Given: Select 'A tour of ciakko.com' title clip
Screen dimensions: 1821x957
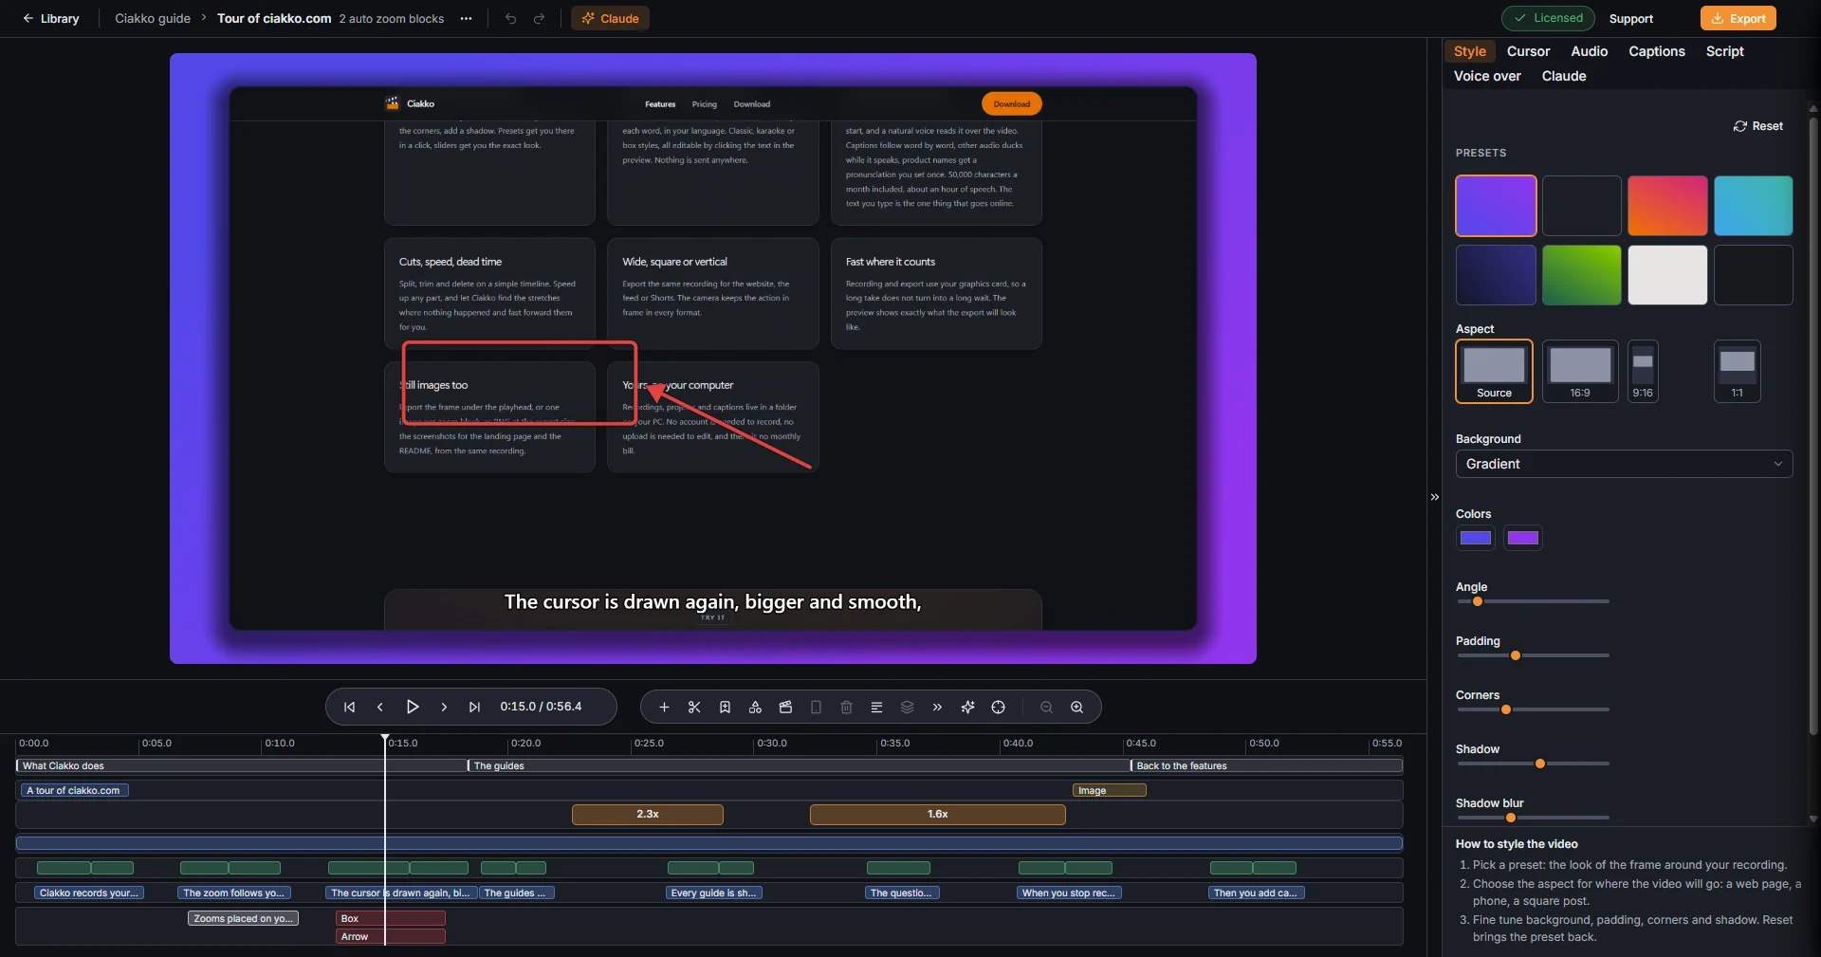Looking at the screenshot, I should point(74,790).
